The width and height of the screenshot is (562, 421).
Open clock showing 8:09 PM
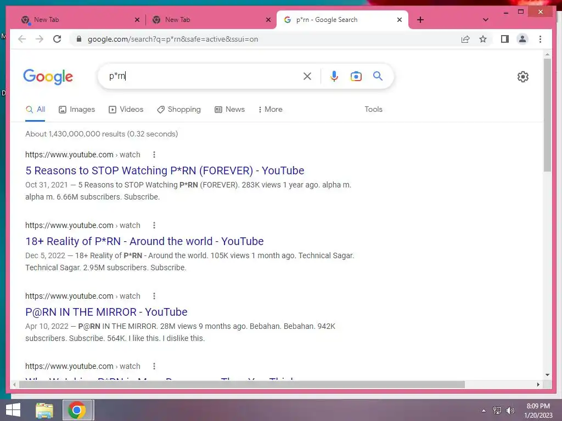(x=538, y=411)
